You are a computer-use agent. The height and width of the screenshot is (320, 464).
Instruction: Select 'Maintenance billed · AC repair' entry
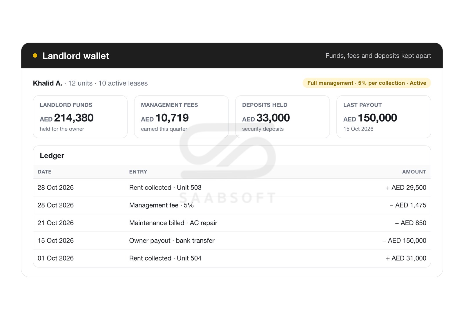pos(173,223)
